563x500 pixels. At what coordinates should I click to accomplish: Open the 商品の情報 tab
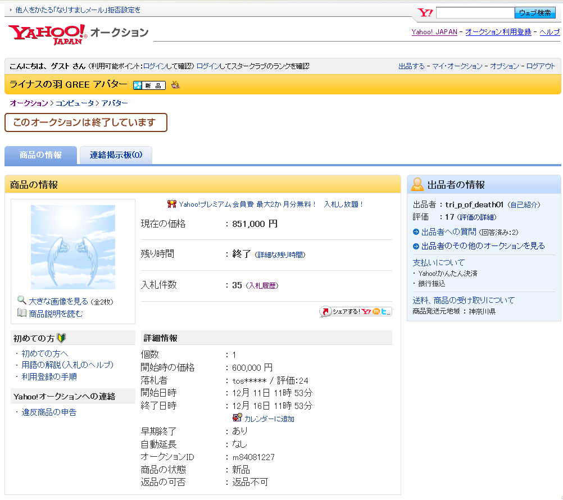40,155
